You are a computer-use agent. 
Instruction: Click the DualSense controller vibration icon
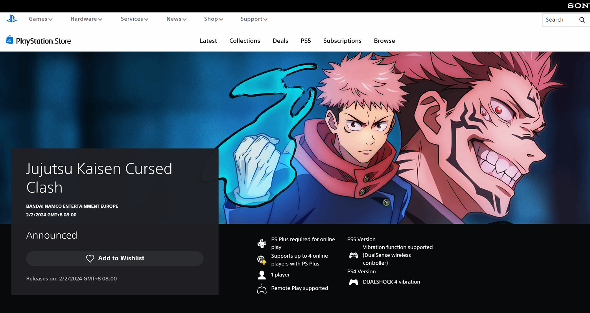point(354,255)
